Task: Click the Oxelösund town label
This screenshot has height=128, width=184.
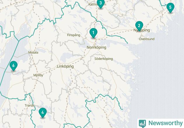Action: (x=147, y=39)
